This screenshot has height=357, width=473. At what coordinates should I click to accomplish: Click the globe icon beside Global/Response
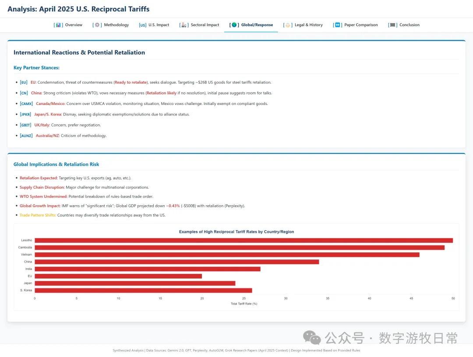(234, 25)
